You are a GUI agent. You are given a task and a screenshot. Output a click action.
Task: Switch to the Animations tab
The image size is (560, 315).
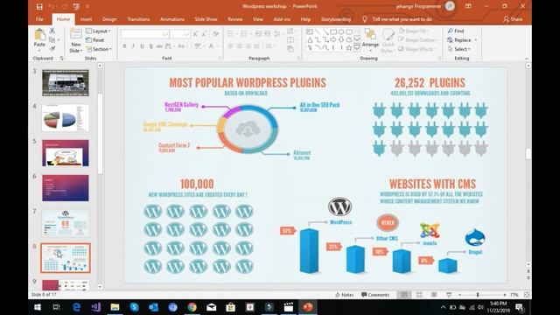tap(172, 19)
